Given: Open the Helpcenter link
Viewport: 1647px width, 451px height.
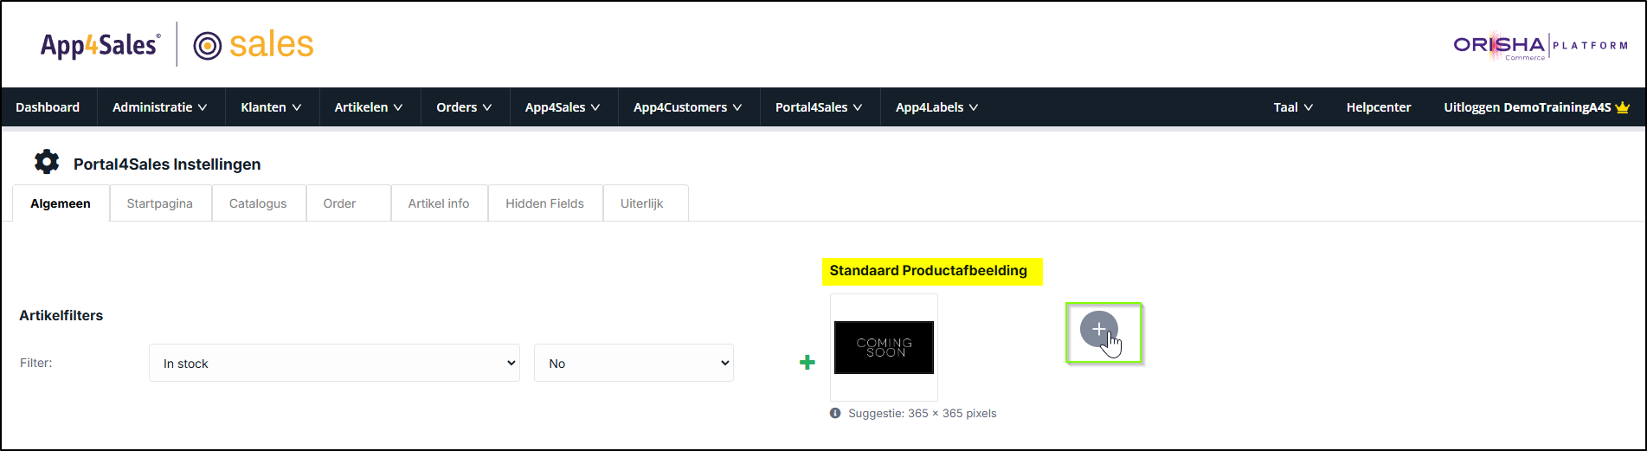Looking at the screenshot, I should point(1379,107).
